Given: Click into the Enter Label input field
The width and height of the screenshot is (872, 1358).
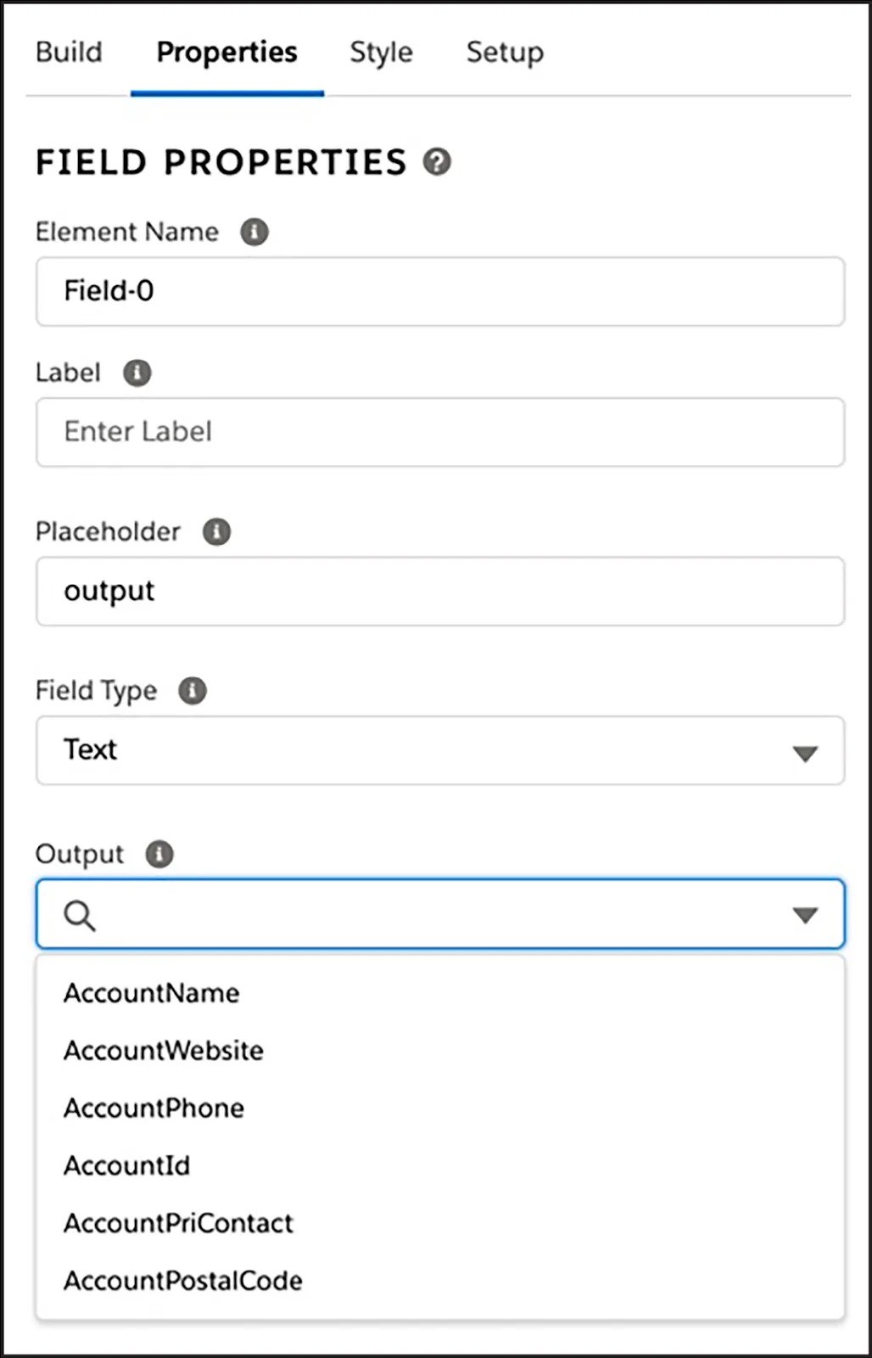Looking at the screenshot, I should [x=440, y=432].
